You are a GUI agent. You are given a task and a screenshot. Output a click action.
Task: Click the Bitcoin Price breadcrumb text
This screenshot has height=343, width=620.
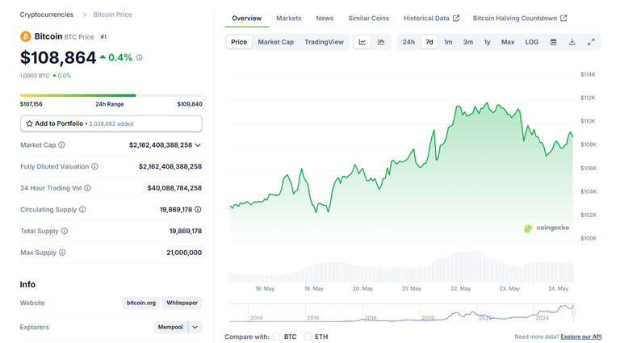[113, 15]
